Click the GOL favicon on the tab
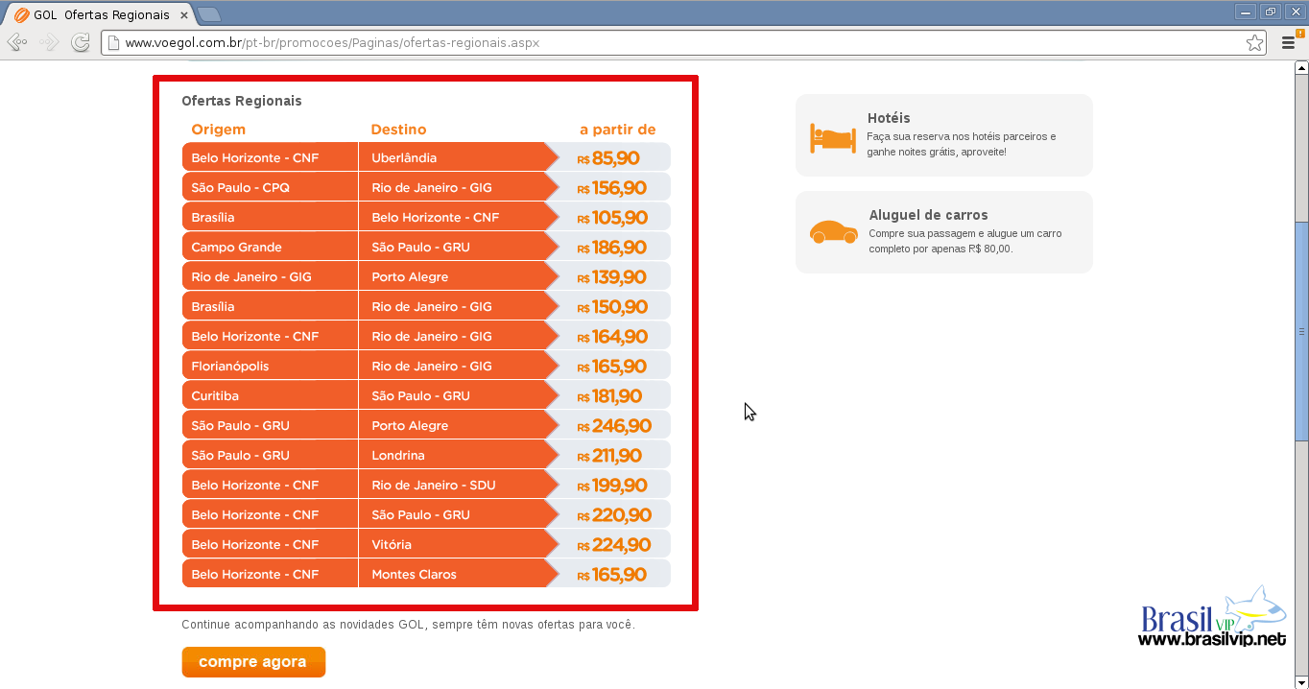 tap(21, 14)
